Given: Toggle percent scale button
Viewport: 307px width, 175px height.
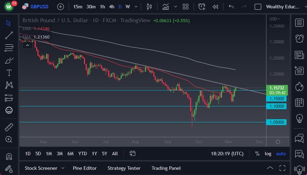Looking at the screenshot, I should [x=257, y=154].
